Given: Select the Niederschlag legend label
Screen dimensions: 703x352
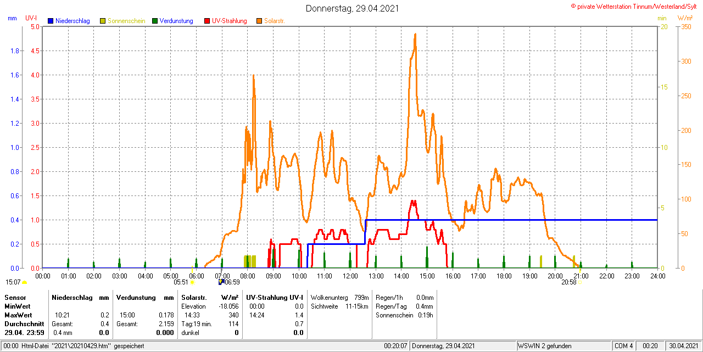Looking at the screenshot, I should point(72,21).
